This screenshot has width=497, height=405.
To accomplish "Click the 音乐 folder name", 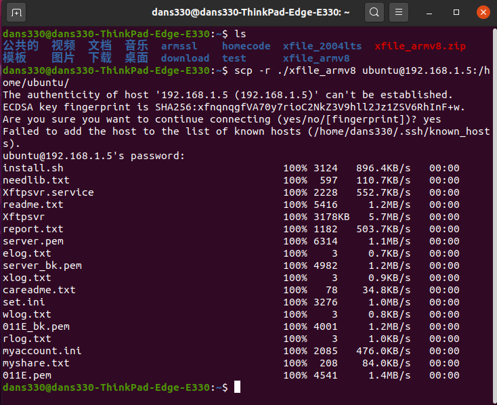I will tap(136, 46).
